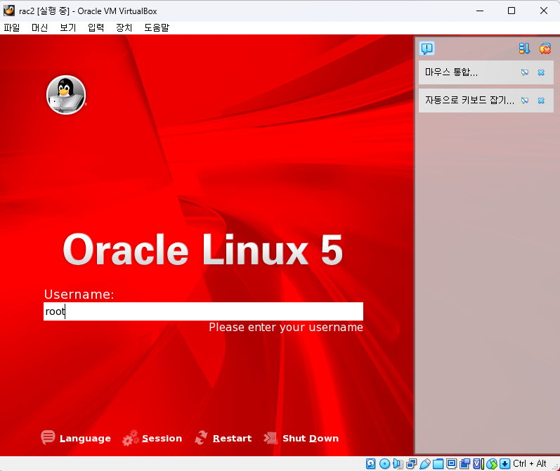Click the arrows Restart icon
The image size is (560, 471).
coord(201,437)
